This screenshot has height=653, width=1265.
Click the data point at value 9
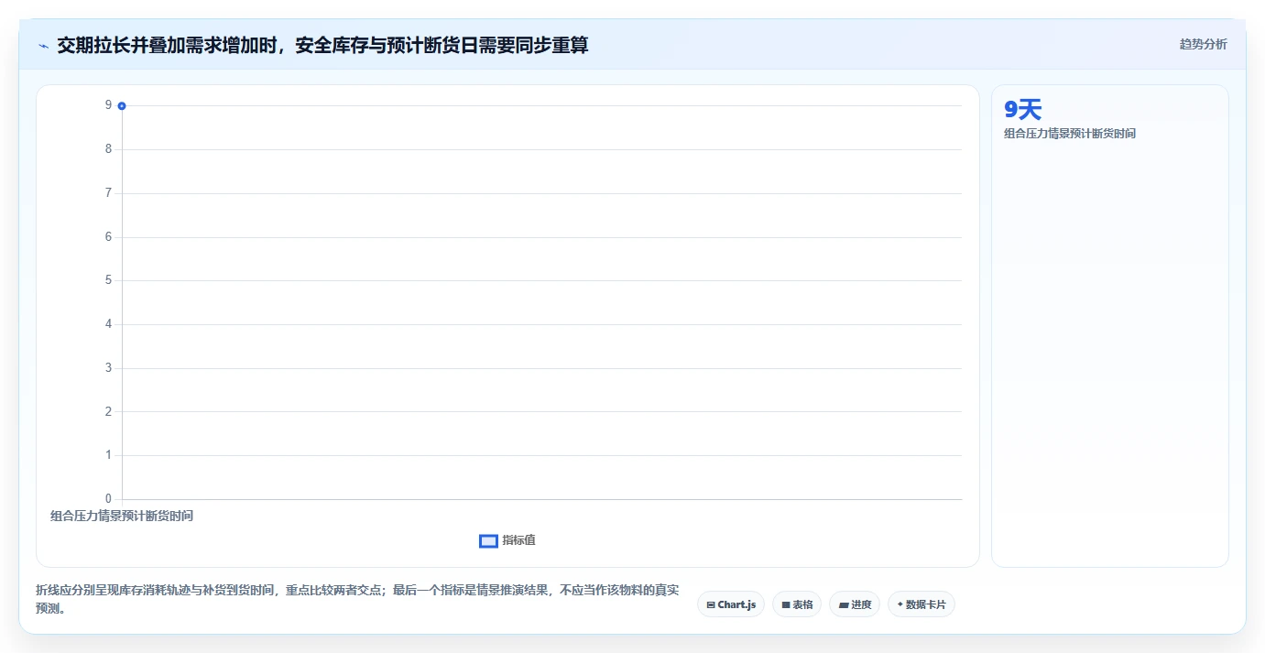coord(122,105)
